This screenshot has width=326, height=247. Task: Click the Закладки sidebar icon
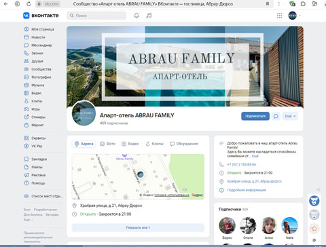26,159
